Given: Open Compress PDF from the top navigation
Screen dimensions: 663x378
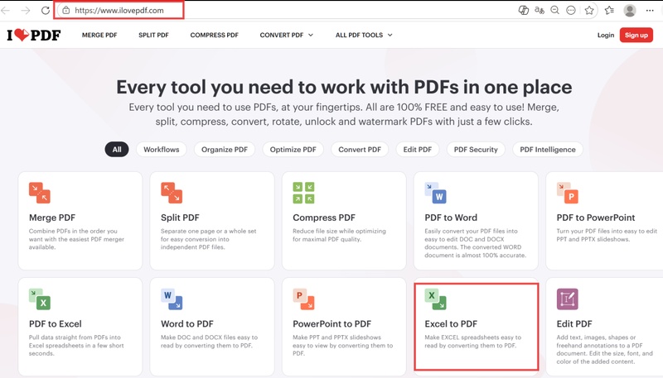Looking at the screenshot, I should (215, 35).
